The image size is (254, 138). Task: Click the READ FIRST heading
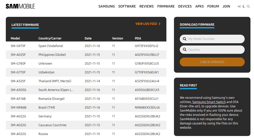pyautogui.click(x=188, y=85)
